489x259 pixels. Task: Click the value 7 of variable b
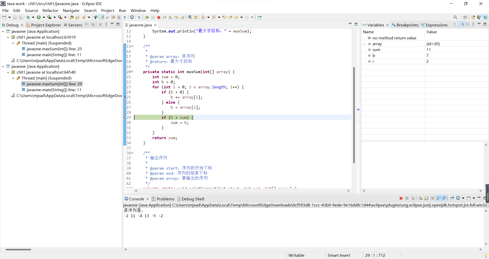point(427,55)
